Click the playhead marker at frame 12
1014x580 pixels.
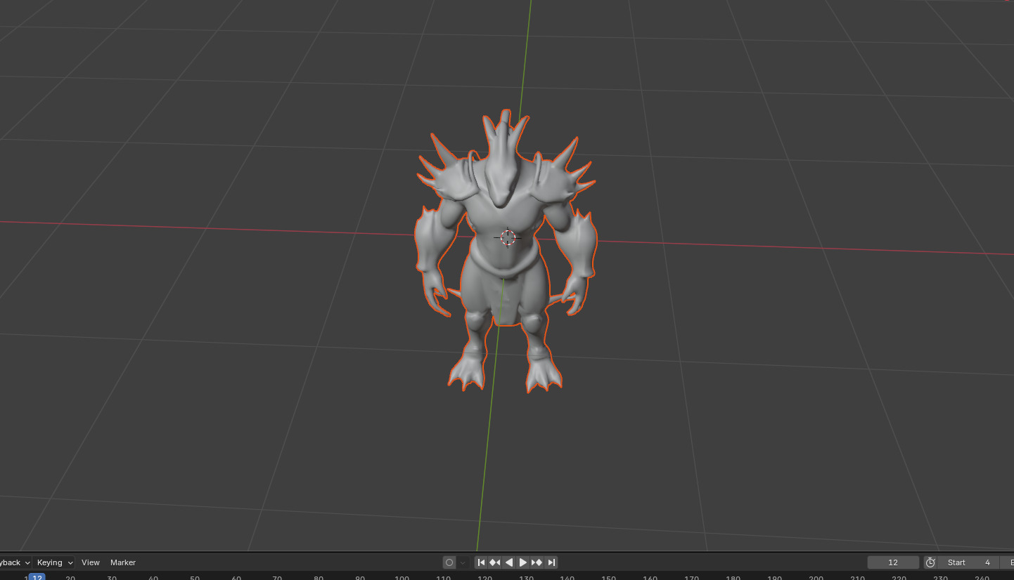click(37, 577)
